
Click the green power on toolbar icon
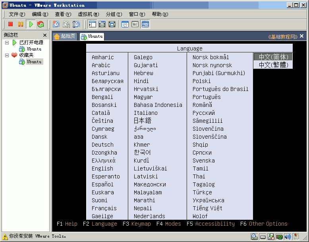[31, 24]
